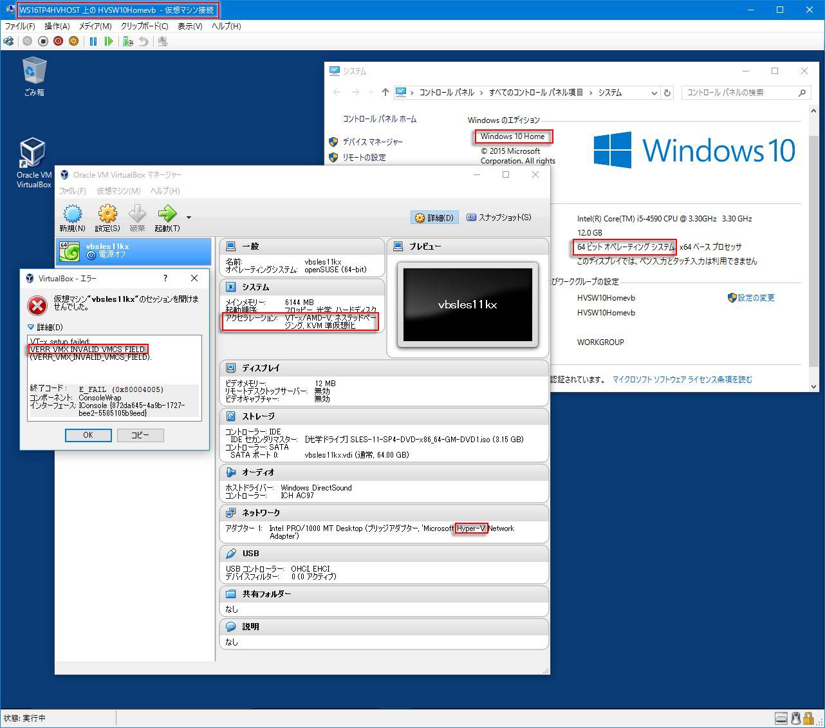Click the orange Save state VM toolbar icon
The height and width of the screenshot is (728, 825).
click(74, 41)
